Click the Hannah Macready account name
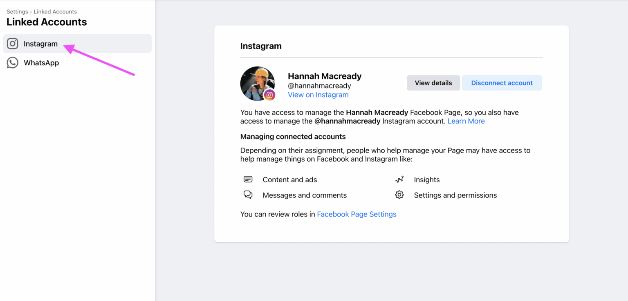The width and height of the screenshot is (628, 301). [x=325, y=76]
